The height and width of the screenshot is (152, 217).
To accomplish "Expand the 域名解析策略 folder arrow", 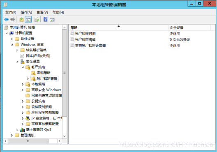I will coord(17,50).
